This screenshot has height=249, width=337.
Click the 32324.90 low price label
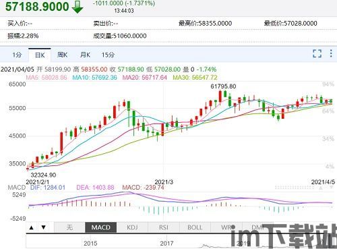pyautogui.click(x=43, y=175)
